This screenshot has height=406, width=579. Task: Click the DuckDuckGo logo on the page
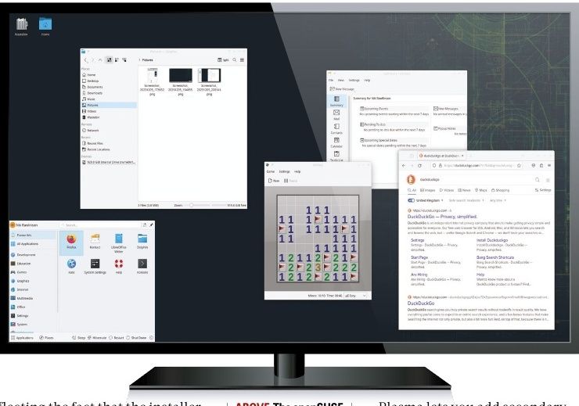click(411, 179)
